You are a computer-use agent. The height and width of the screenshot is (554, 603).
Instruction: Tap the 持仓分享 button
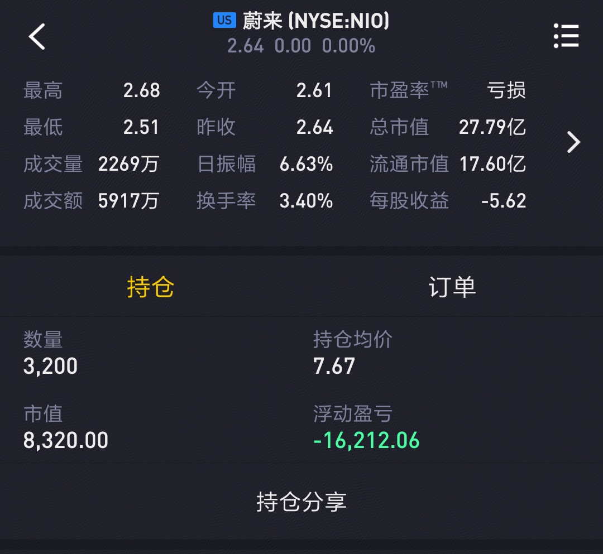[x=301, y=502]
